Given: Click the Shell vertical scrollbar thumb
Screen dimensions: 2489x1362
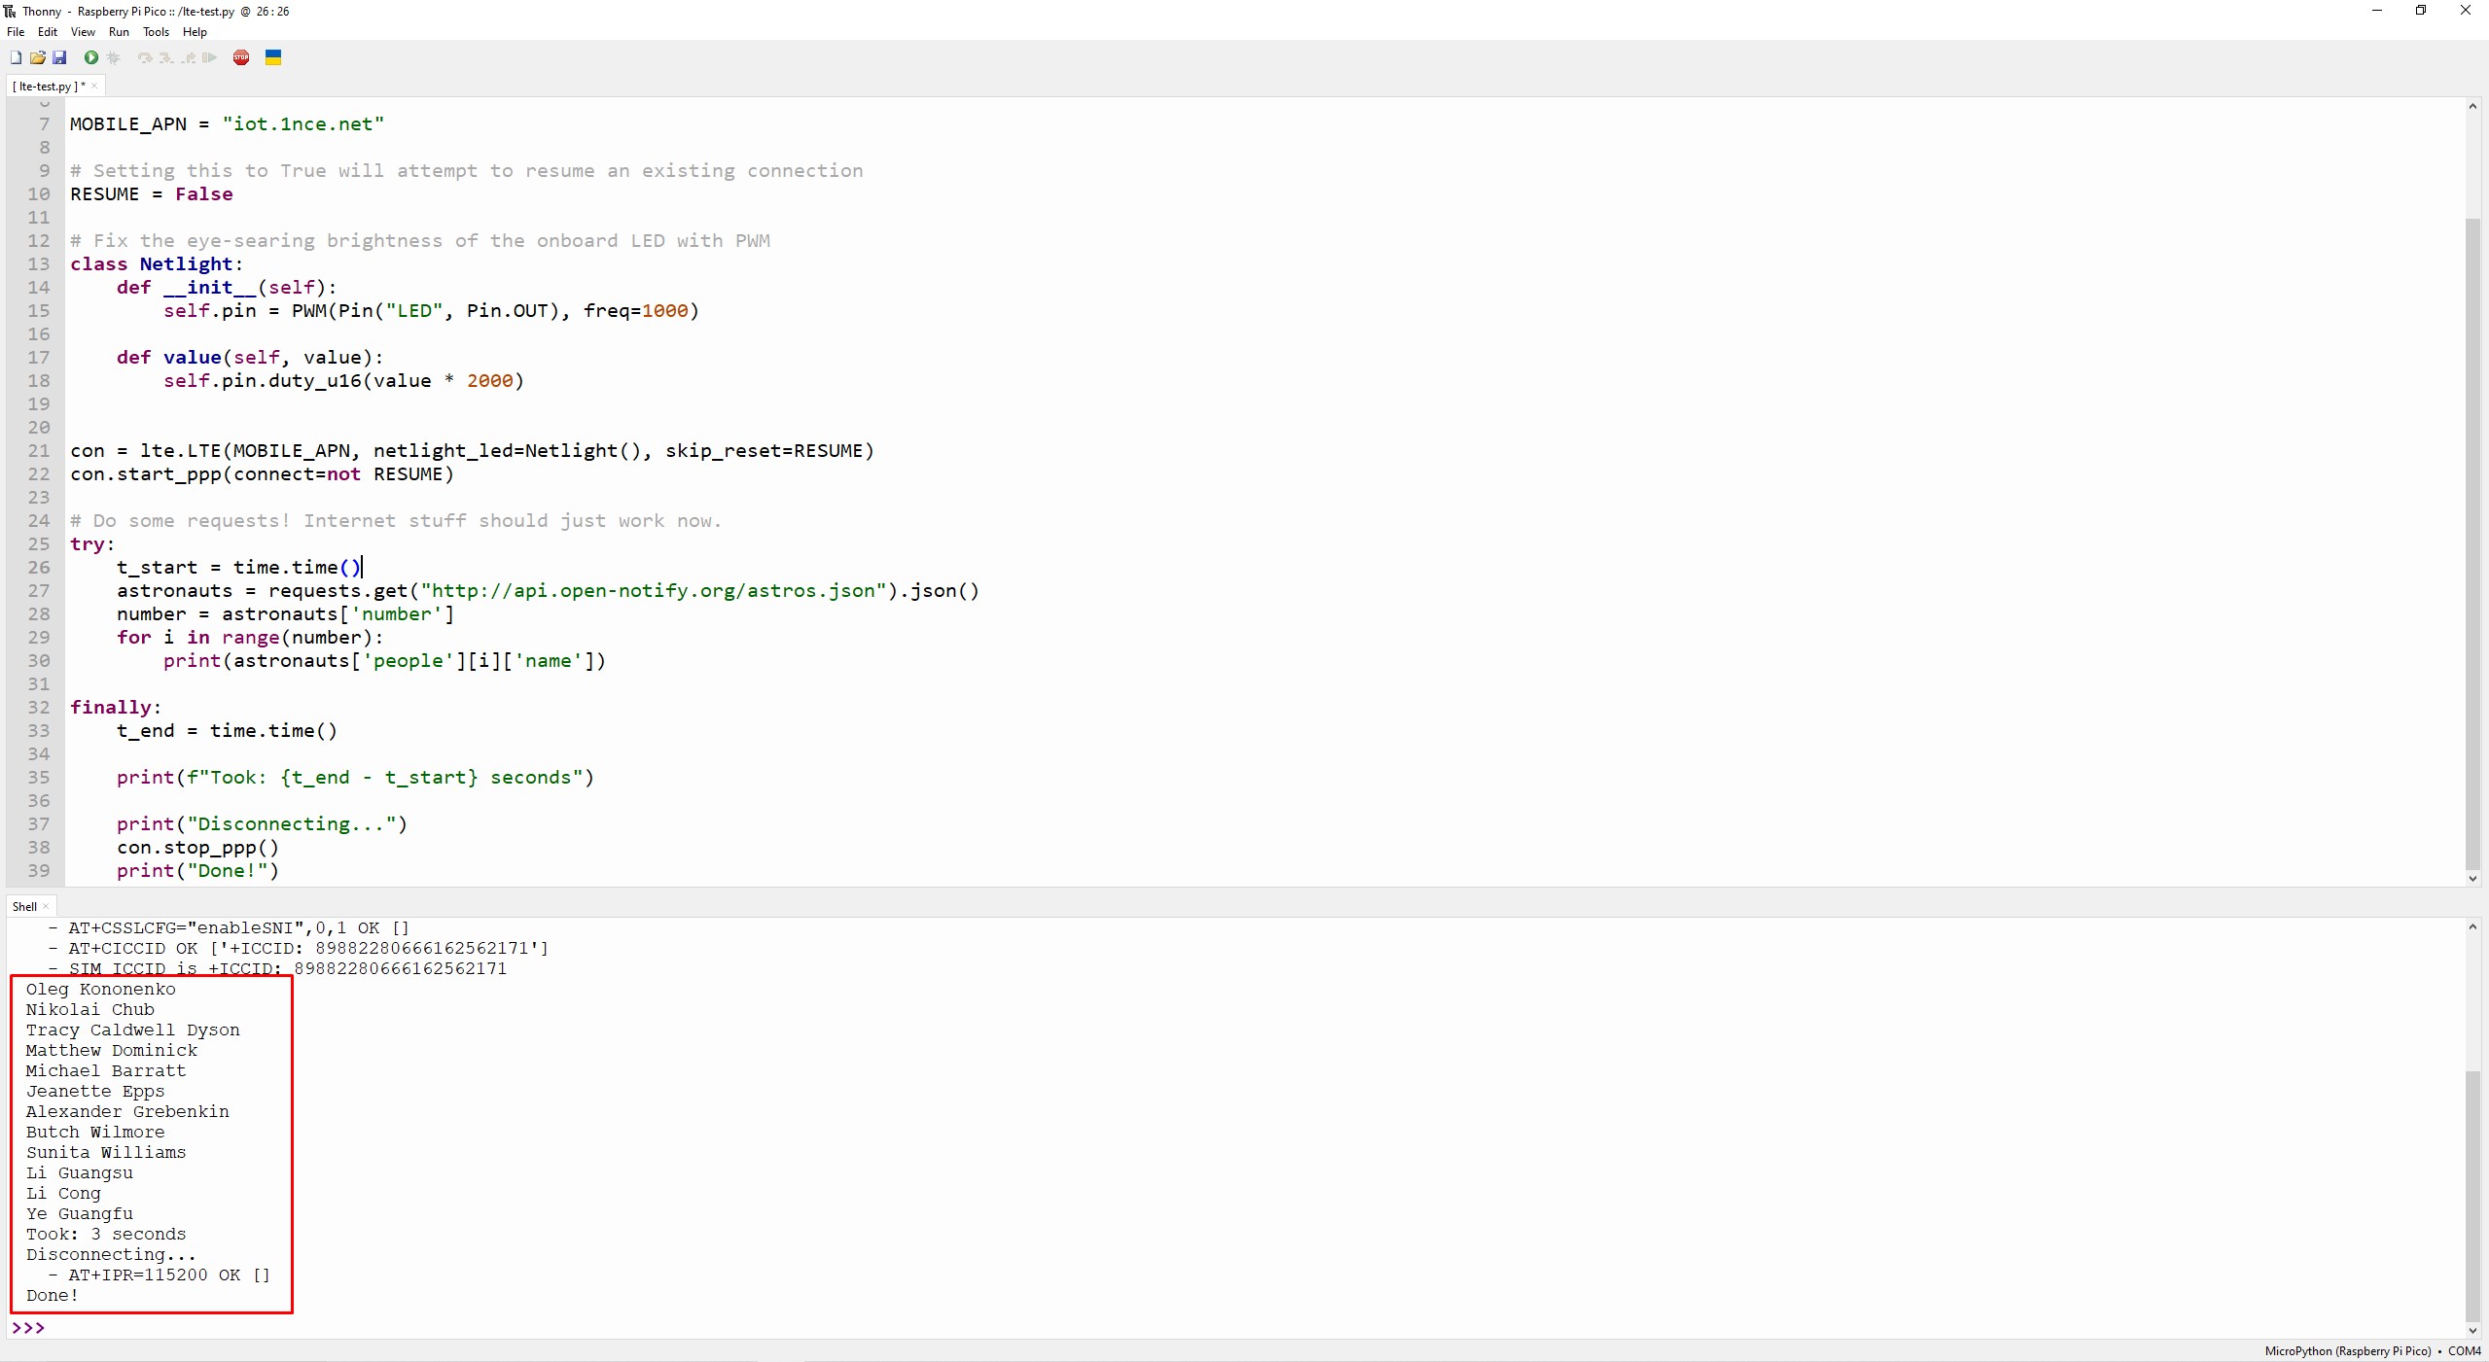Looking at the screenshot, I should (2472, 1196).
